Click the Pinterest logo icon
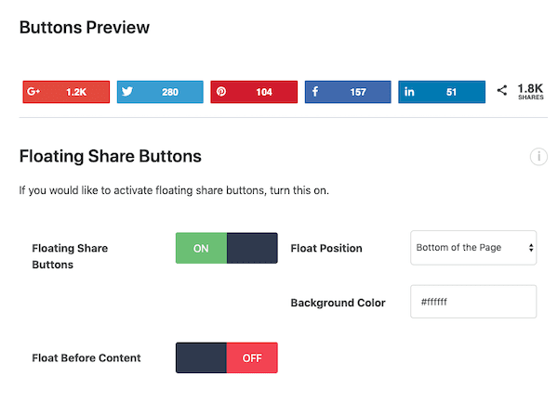The image size is (558, 402). (221, 92)
